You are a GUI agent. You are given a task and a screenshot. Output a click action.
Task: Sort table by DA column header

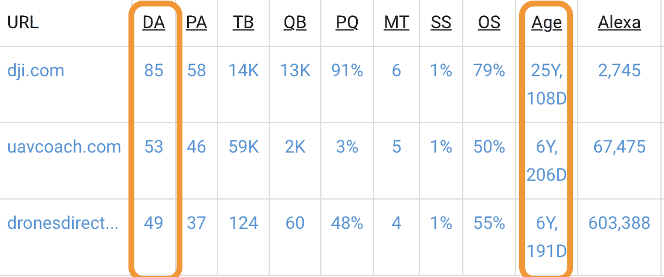[154, 23]
